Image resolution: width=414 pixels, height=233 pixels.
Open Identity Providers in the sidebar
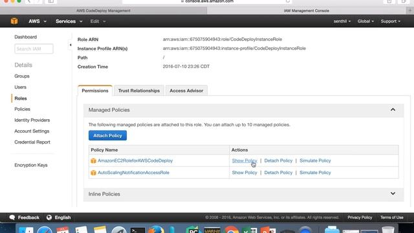(32, 120)
